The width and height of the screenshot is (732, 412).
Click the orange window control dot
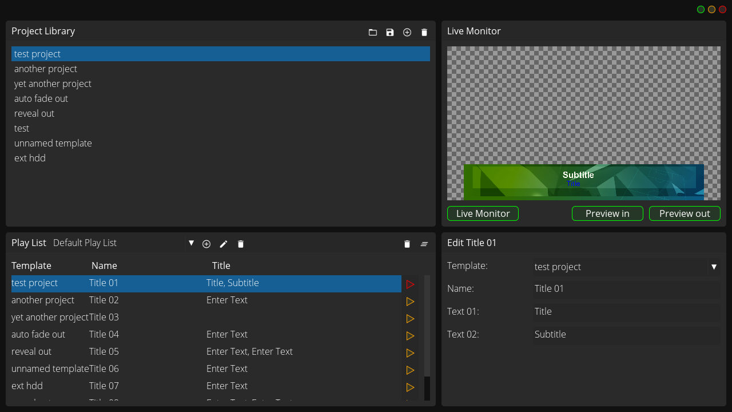point(711,10)
